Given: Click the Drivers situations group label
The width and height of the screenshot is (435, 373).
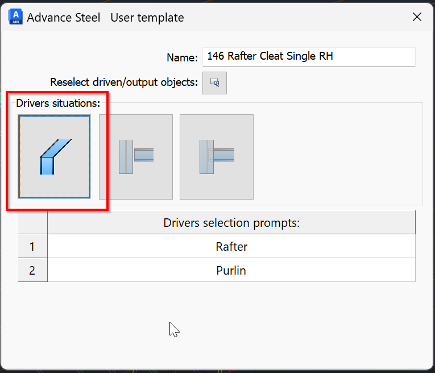Looking at the screenshot, I should click(58, 103).
